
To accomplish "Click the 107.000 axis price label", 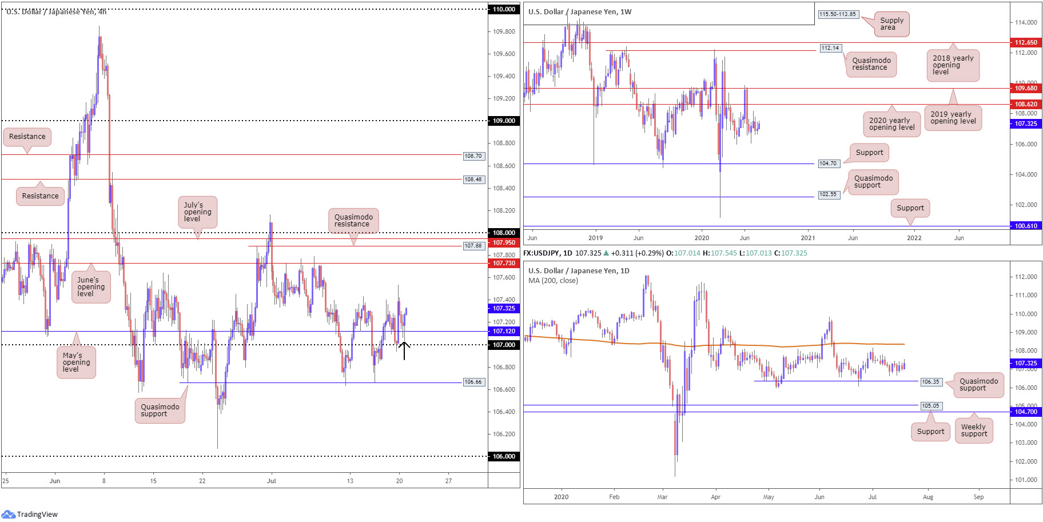I will 504,345.
